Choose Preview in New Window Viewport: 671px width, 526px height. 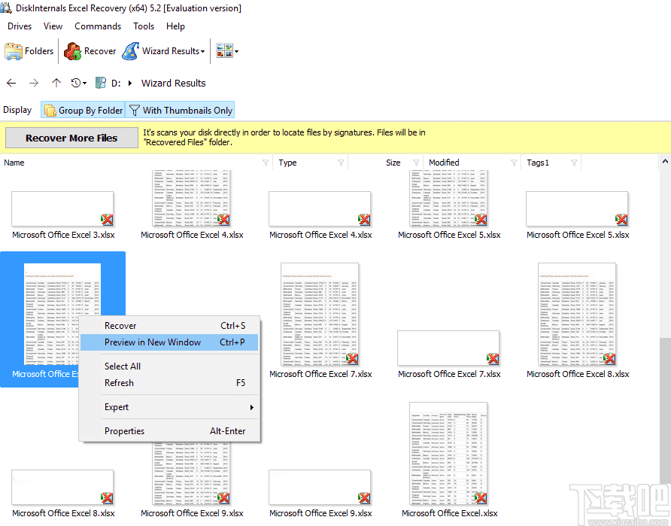click(169, 342)
